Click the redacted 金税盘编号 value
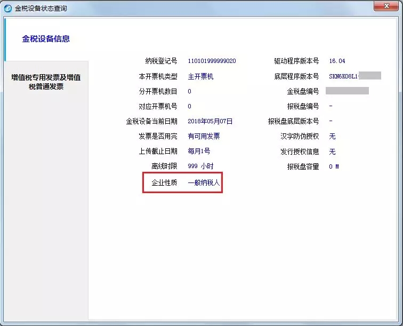 [x=347, y=91]
